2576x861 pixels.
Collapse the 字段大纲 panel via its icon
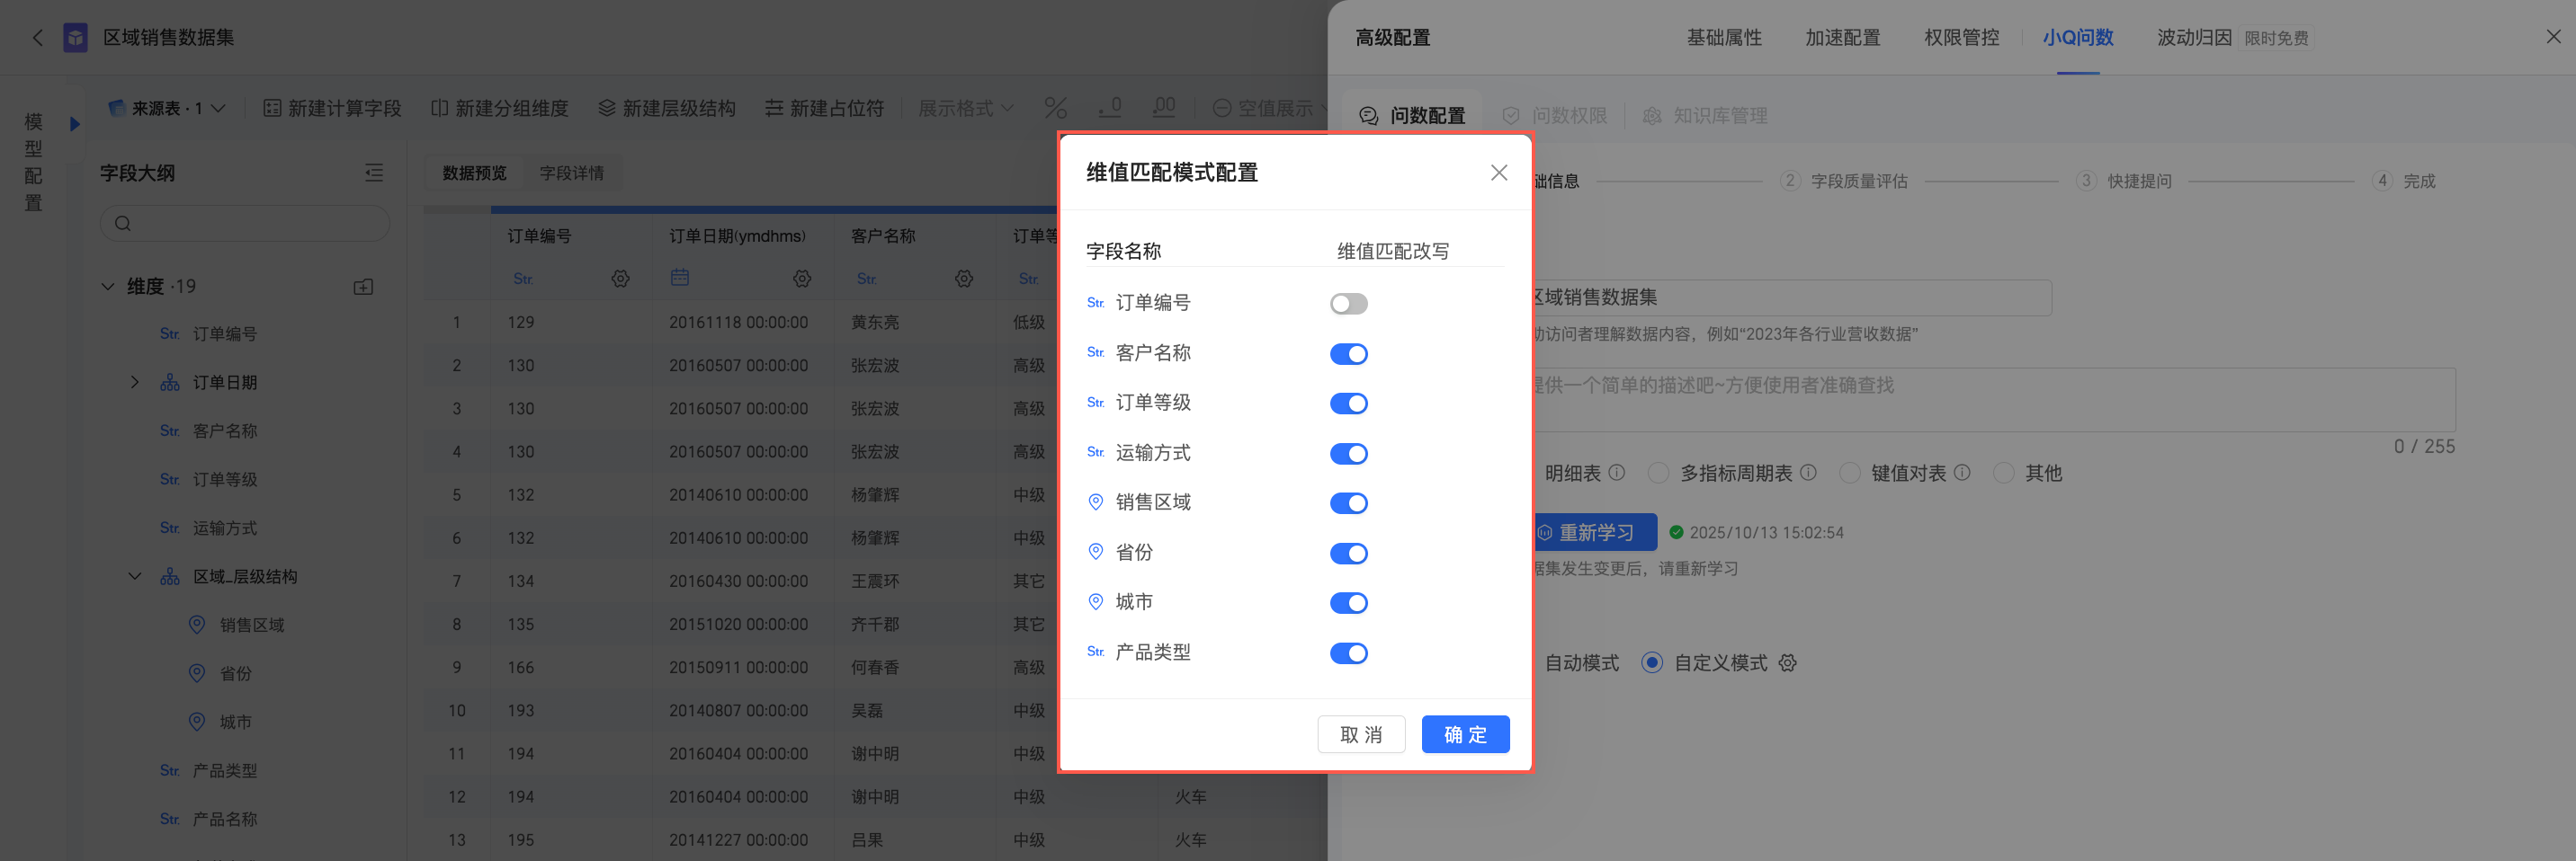click(x=374, y=173)
